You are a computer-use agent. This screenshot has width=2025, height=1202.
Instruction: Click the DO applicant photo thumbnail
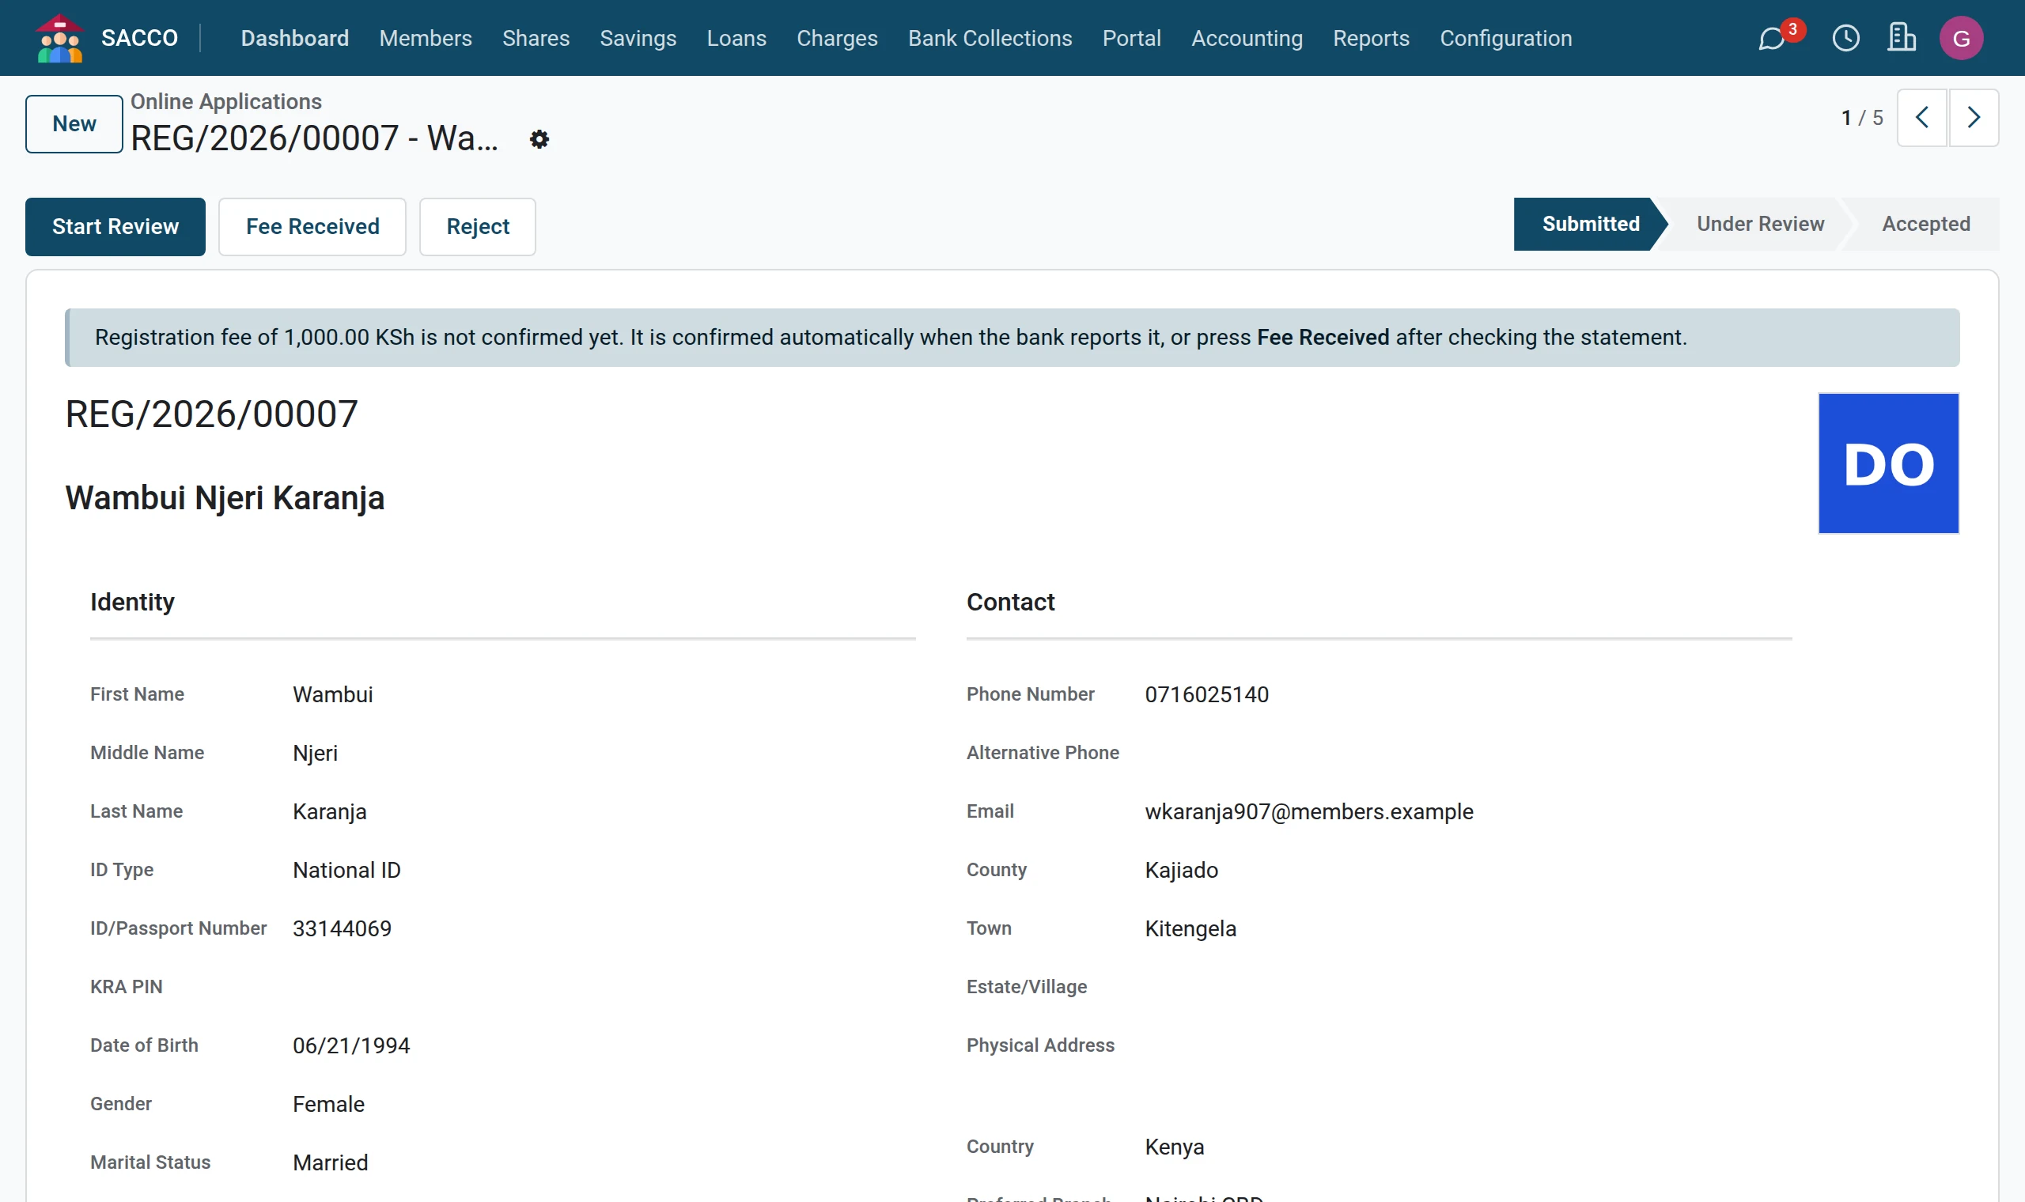coord(1888,463)
